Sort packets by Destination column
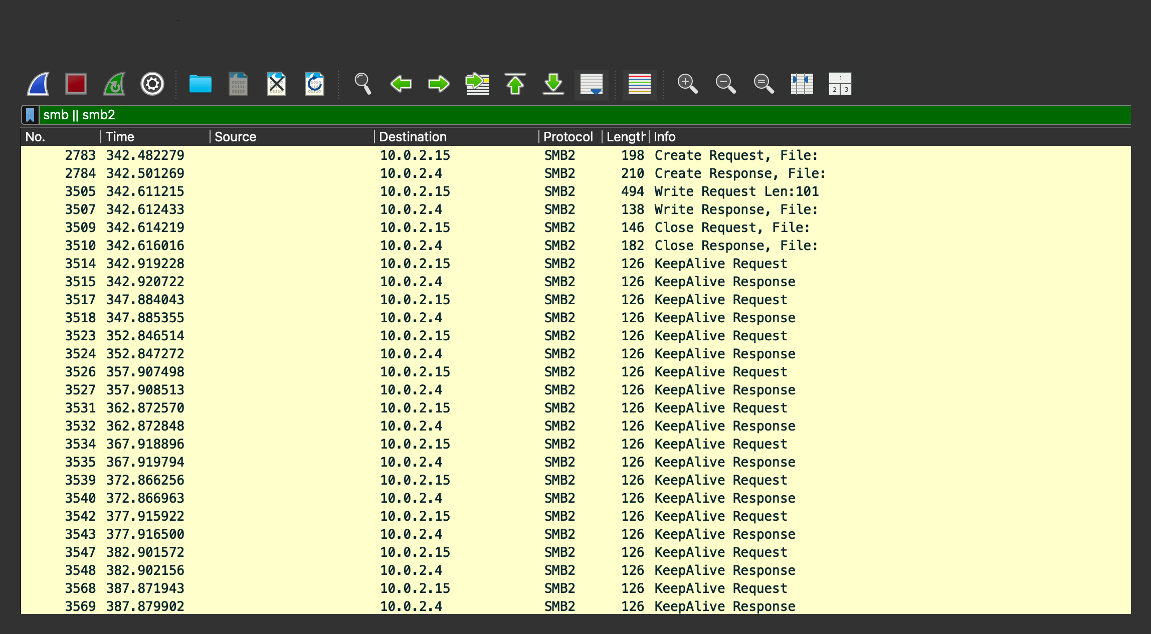The width and height of the screenshot is (1151, 634). coord(457,137)
